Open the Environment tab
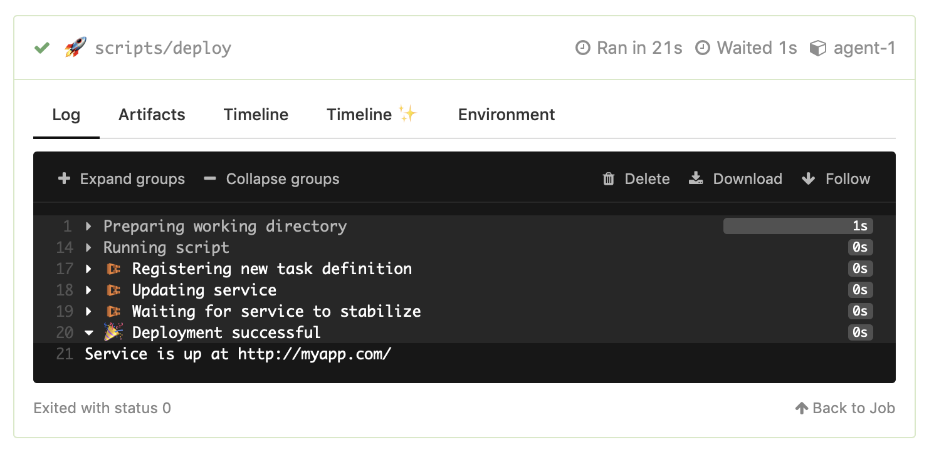Image resolution: width=929 pixels, height=457 pixels. [506, 115]
